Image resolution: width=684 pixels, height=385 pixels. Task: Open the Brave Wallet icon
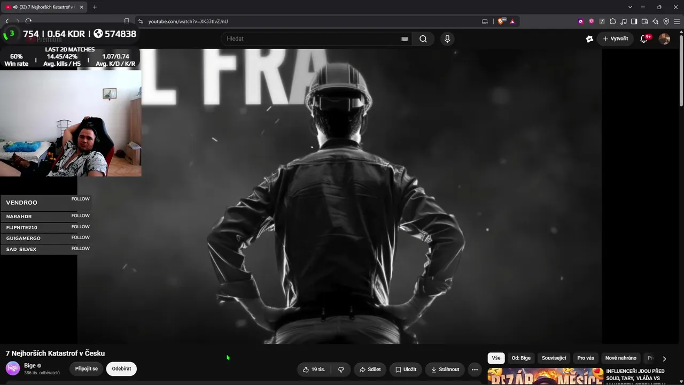[644, 21]
